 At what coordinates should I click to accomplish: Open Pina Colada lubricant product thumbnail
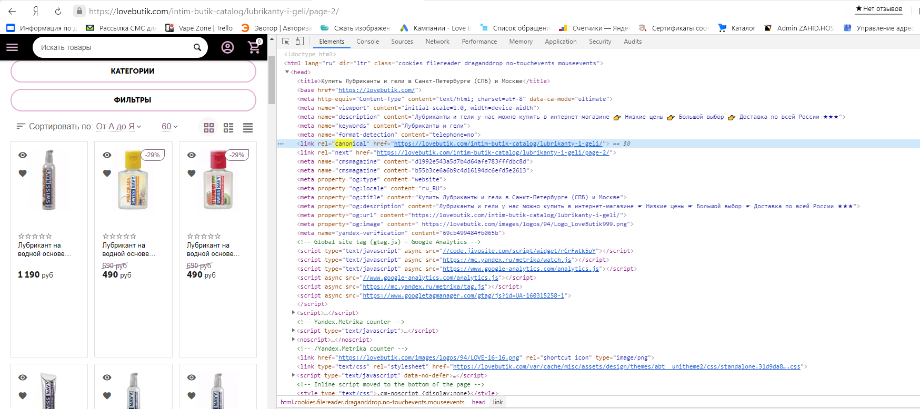[133, 180]
